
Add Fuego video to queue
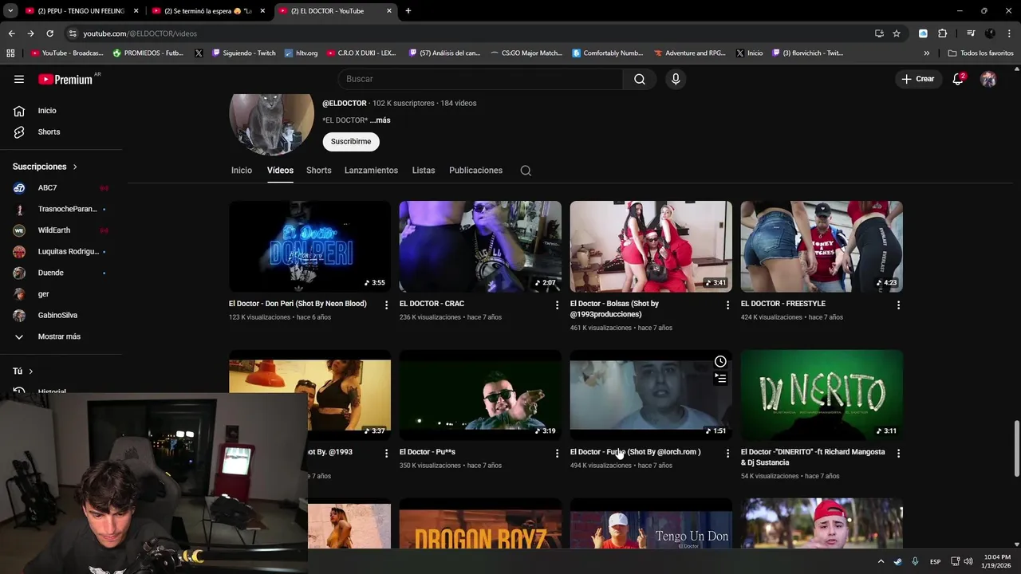720,378
